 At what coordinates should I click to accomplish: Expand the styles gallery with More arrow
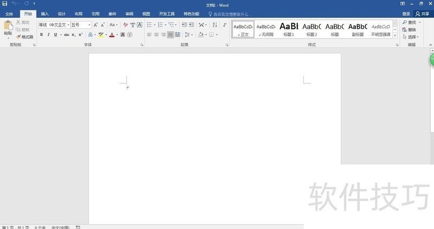pos(395,36)
